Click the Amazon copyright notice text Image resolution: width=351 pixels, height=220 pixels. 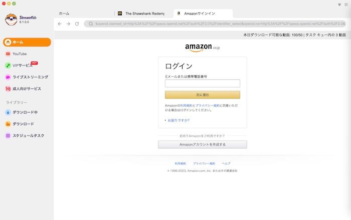click(203, 170)
